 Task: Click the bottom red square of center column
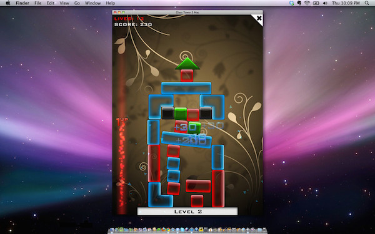(173, 188)
